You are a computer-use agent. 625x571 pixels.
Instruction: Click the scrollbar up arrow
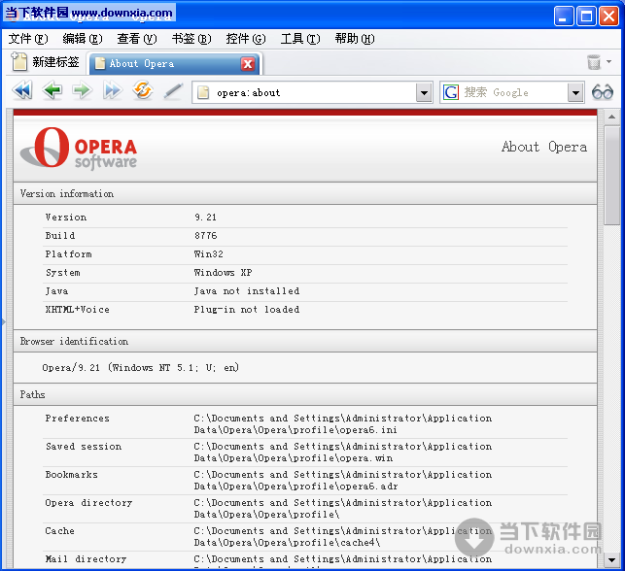coord(611,118)
